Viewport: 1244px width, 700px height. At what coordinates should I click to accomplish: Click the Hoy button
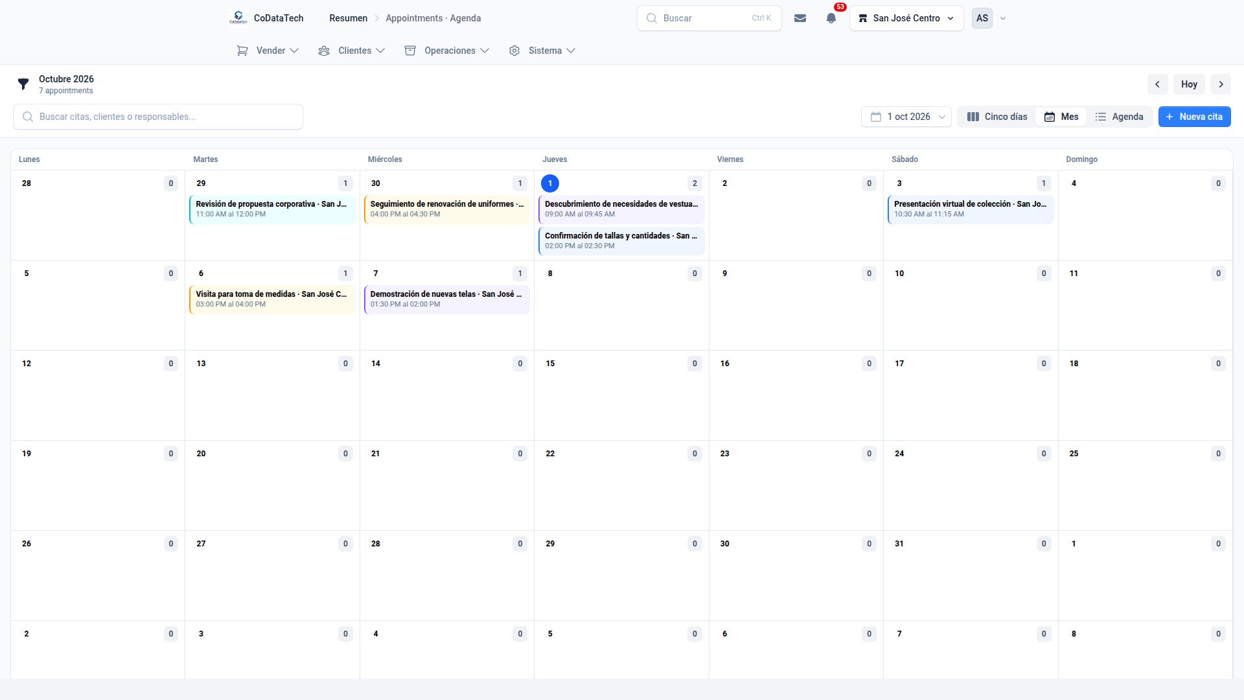click(x=1189, y=84)
